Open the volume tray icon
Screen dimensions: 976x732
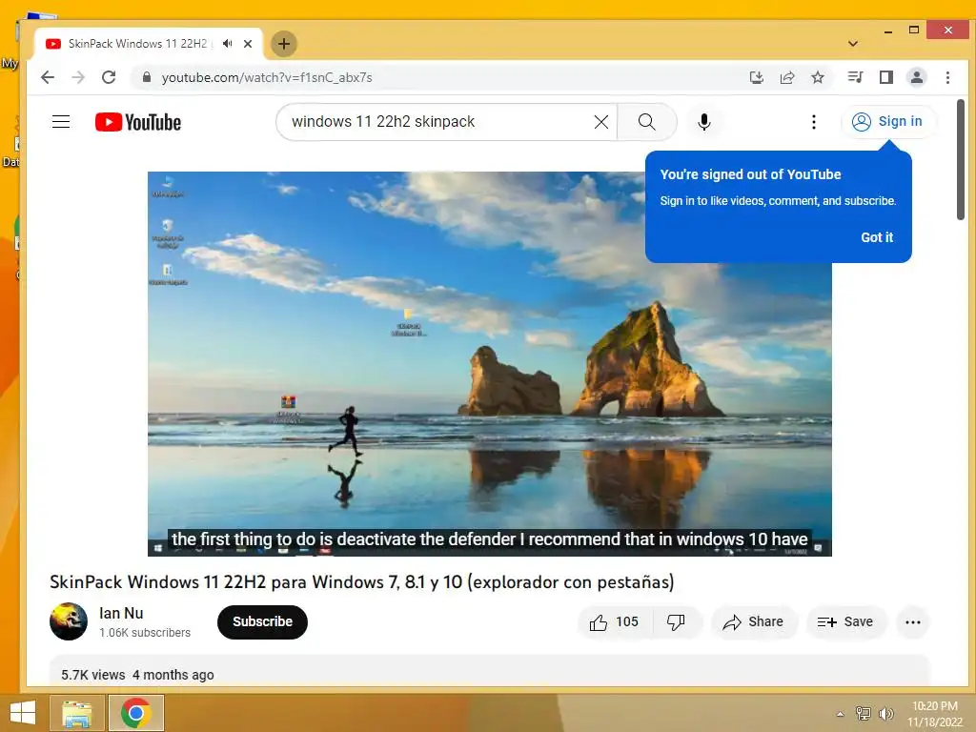tap(886, 714)
